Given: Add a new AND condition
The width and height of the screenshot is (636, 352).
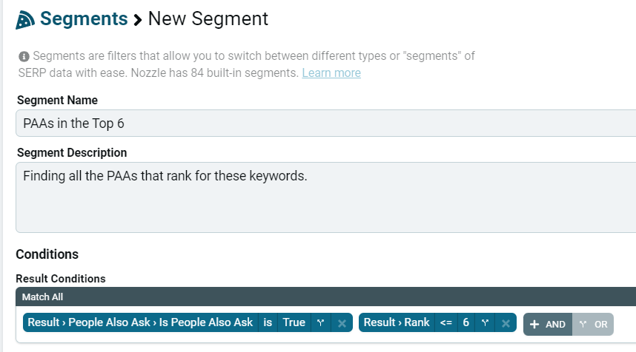Looking at the screenshot, I should click(x=548, y=325).
